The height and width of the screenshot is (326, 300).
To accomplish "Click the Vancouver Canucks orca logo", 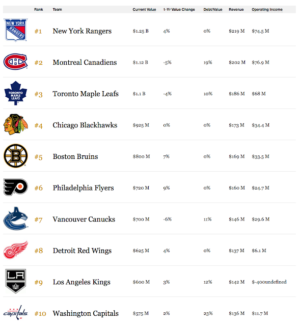I will 16,219.
